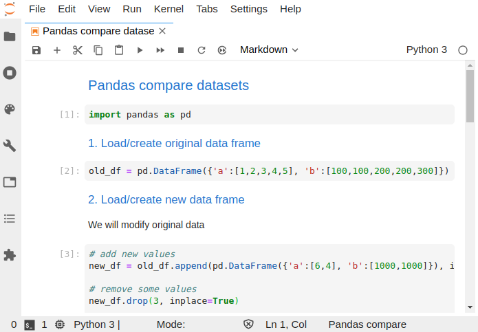Click the notebook trust shield icon
Viewport: 478px width, 332px height.
248,324
